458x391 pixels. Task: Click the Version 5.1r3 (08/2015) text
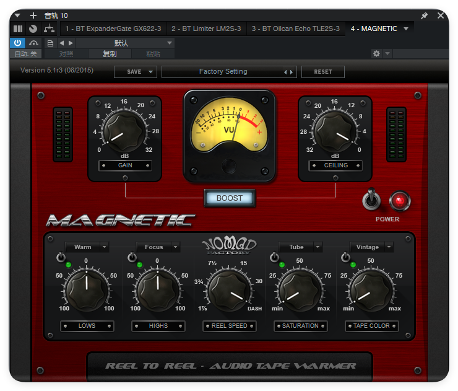click(x=57, y=71)
